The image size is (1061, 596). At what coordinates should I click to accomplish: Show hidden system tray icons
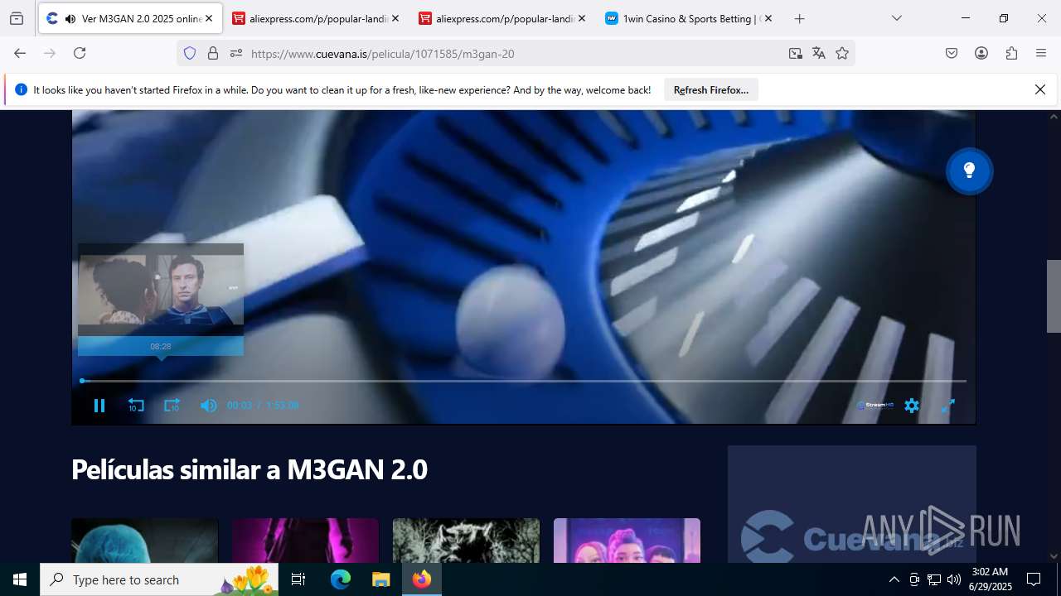click(894, 579)
